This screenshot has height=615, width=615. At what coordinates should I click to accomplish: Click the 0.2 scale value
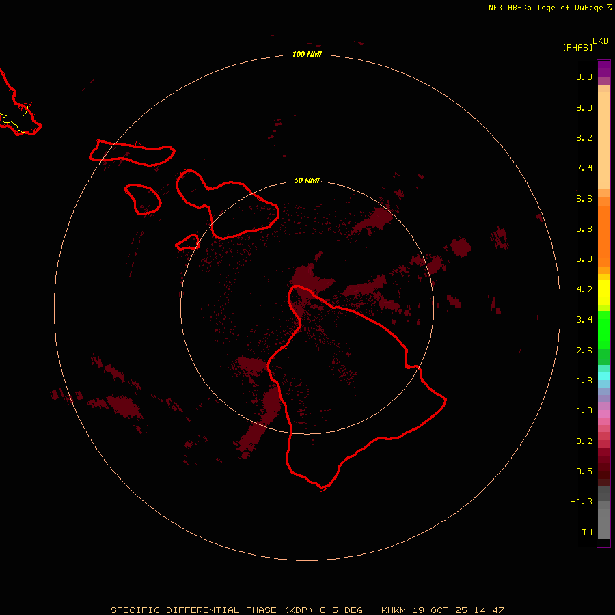584,441
